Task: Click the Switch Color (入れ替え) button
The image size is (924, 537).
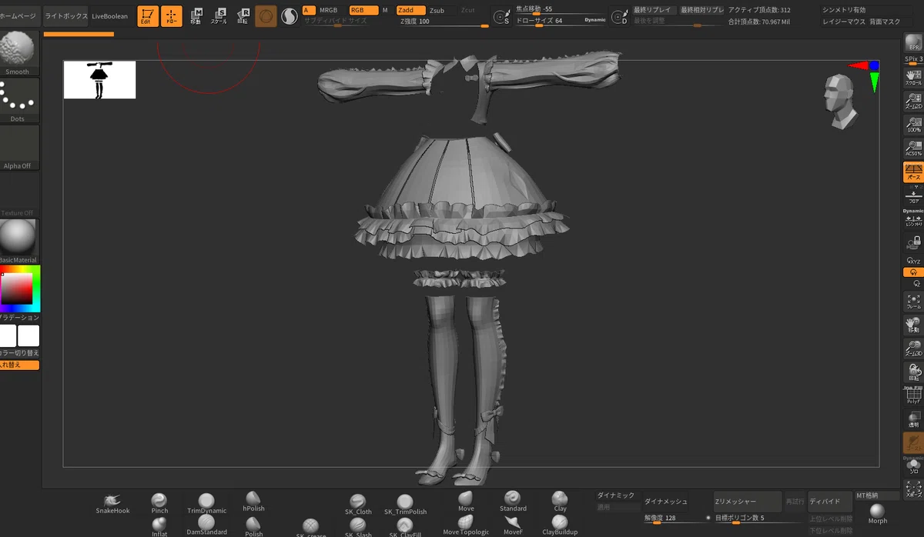Action: click(x=18, y=365)
